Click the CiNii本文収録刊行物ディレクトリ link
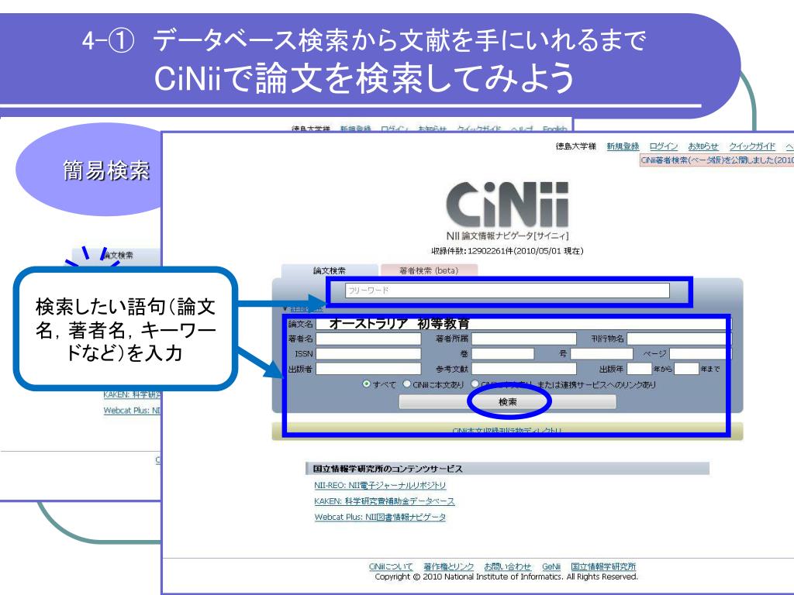The width and height of the screenshot is (794, 595). (x=507, y=431)
